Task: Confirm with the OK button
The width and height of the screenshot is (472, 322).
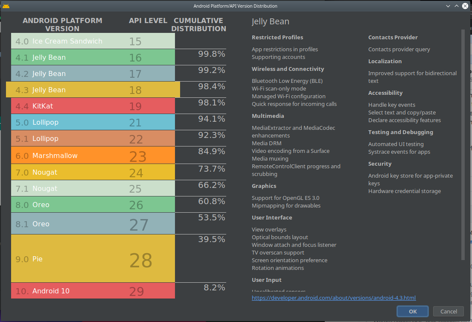Action: (x=413, y=311)
